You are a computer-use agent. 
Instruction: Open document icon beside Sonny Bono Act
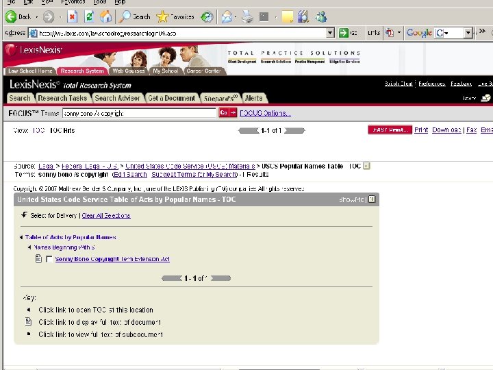pyautogui.click(x=38, y=259)
